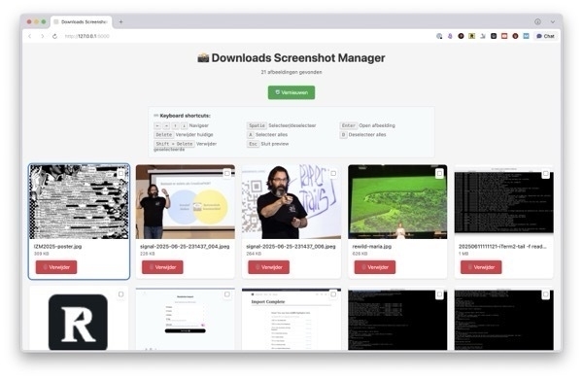Screen dimensions: 583x379
Task: Click the '21 afbeeldingen gevonden' count text
Action: [291, 72]
